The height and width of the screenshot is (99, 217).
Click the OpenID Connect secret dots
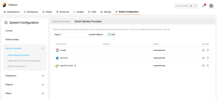click(159, 66)
